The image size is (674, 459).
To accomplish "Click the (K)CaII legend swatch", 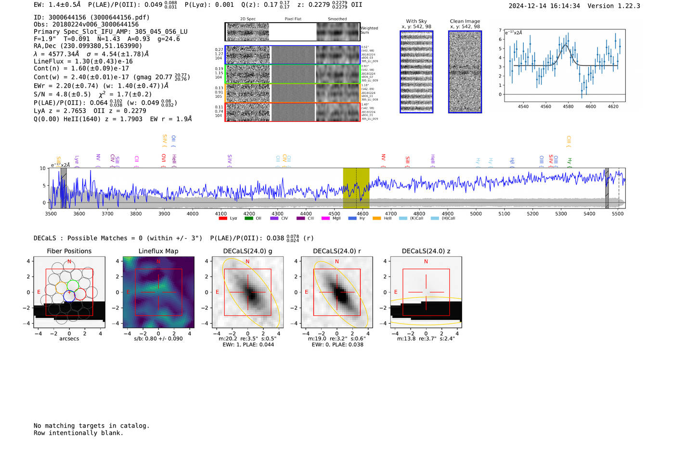I will (403, 218).
